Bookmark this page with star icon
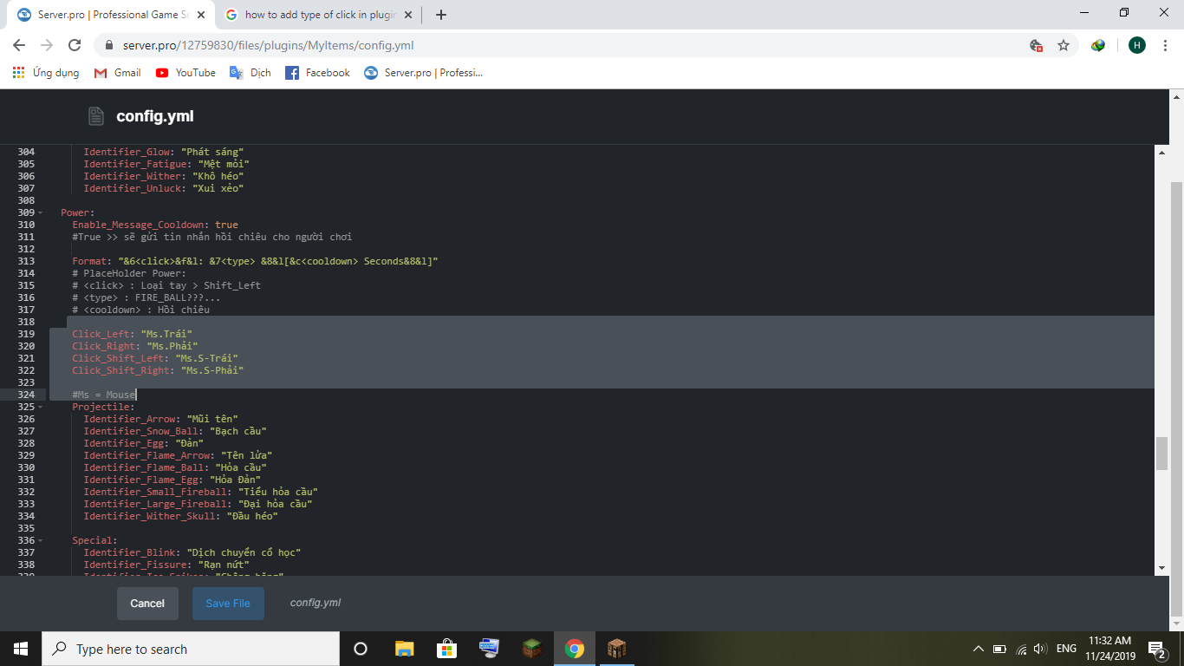This screenshot has height=666, width=1184. point(1064,45)
